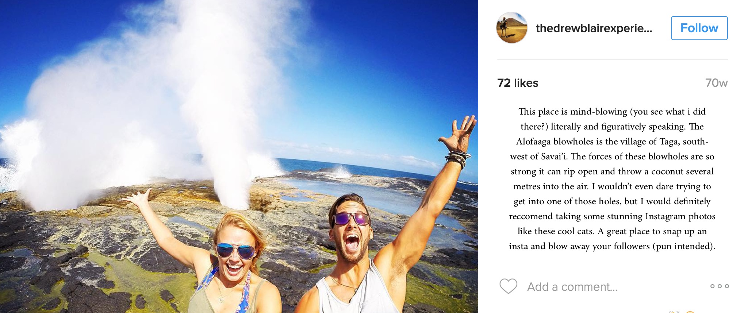
Task: Open the 70w timestamp permalink
Action: [x=716, y=83]
